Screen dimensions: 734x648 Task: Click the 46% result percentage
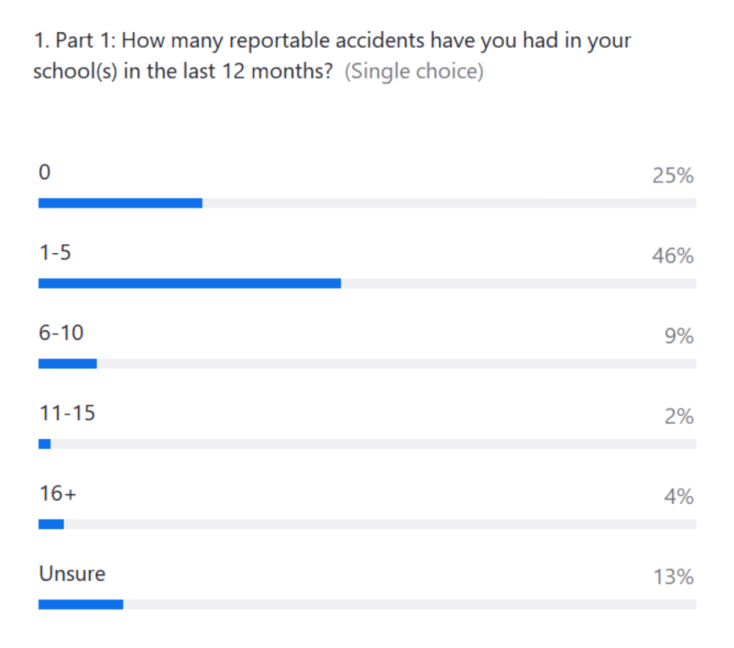click(x=672, y=256)
